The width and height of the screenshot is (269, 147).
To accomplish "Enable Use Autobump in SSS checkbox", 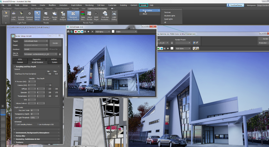I will (x=38, y=124).
